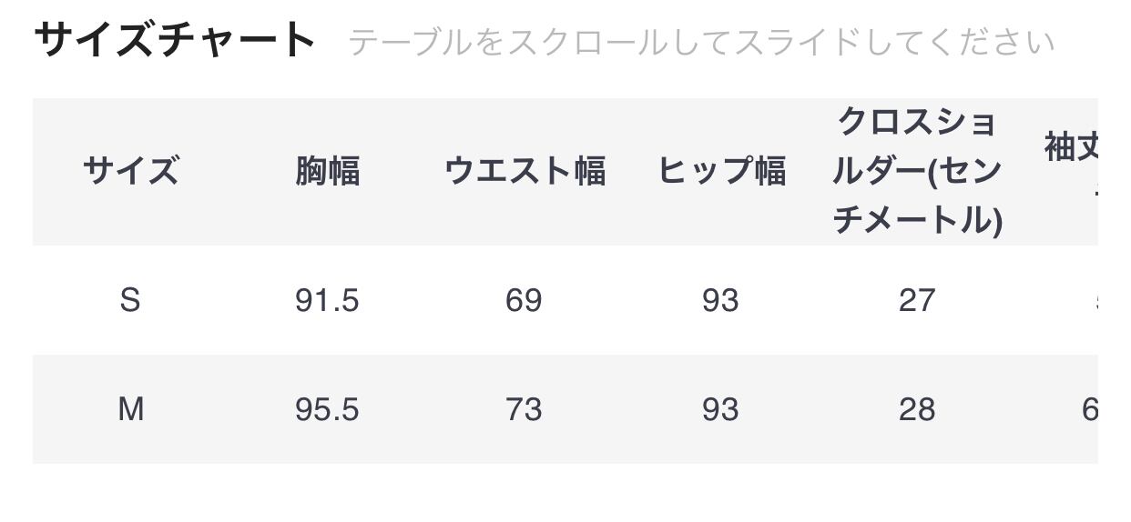The image size is (1131, 522).
Task: Click waist width value 69
Action: 524,301
